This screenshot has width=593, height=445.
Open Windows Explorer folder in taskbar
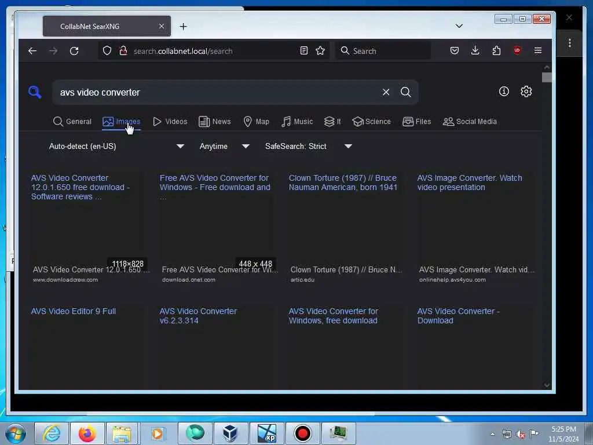click(x=122, y=433)
